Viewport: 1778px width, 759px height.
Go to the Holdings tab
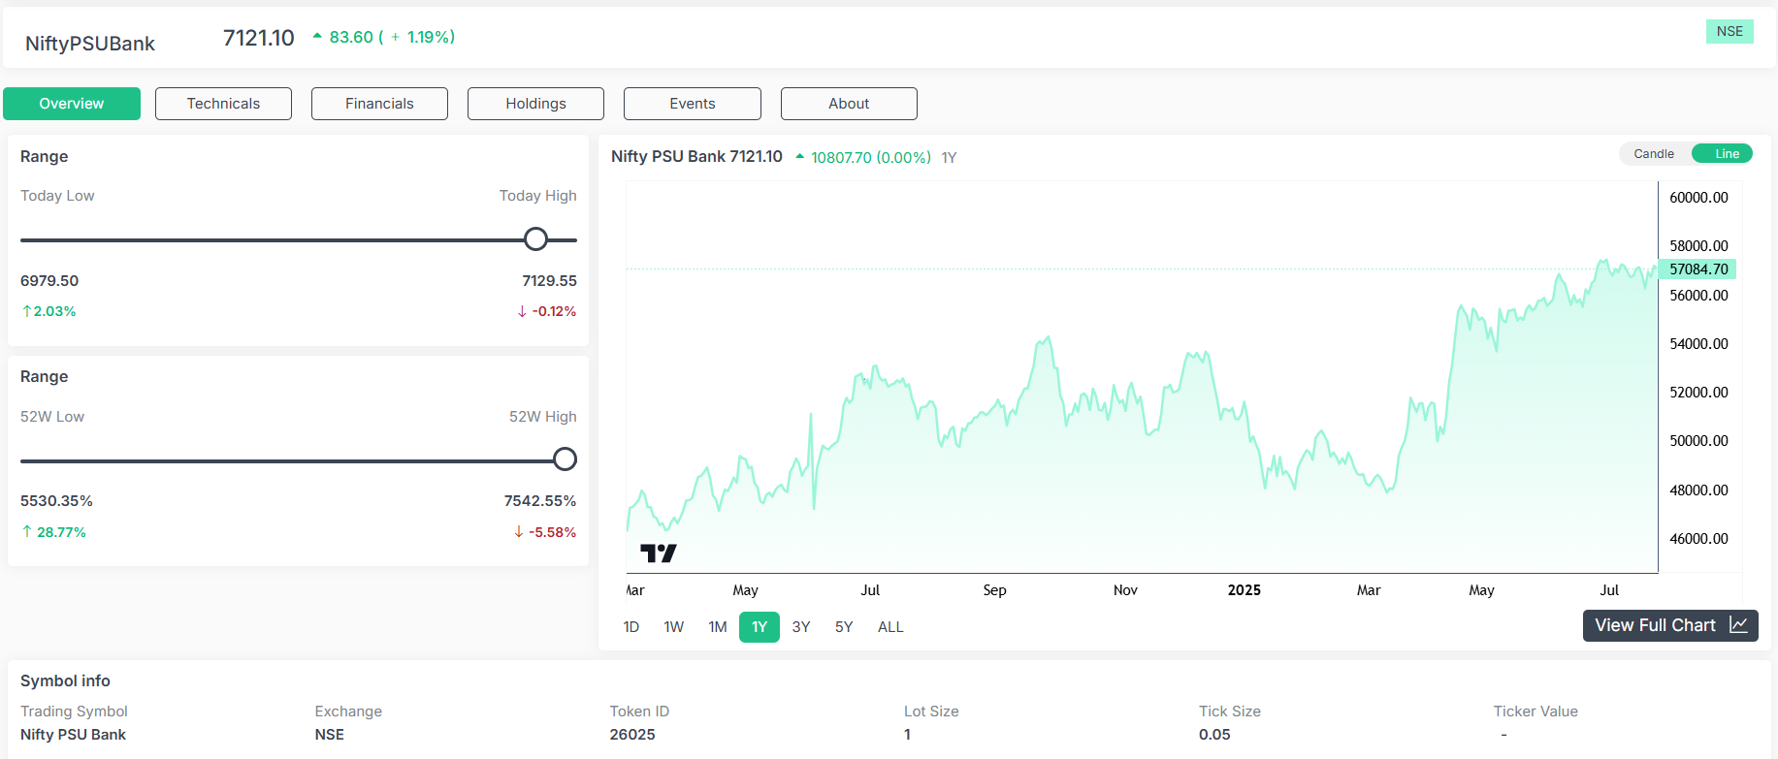(535, 104)
